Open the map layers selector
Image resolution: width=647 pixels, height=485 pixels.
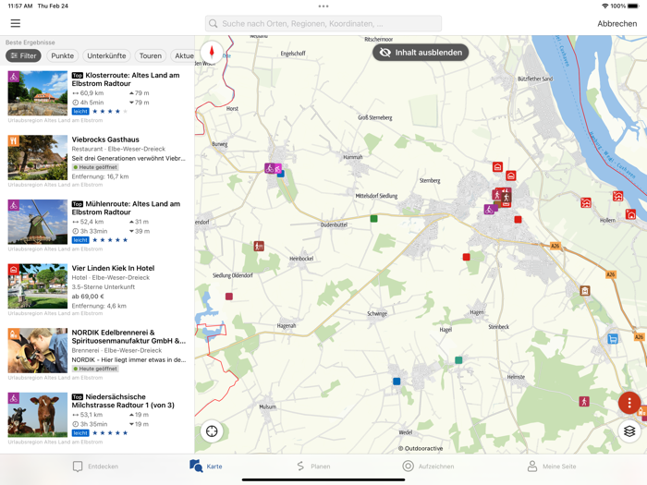pos(629,431)
